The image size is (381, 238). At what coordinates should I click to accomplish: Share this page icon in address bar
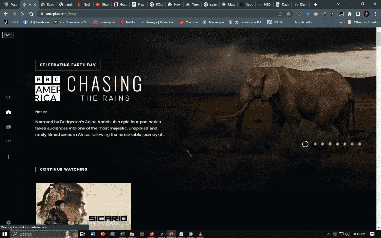[x=280, y=14]
